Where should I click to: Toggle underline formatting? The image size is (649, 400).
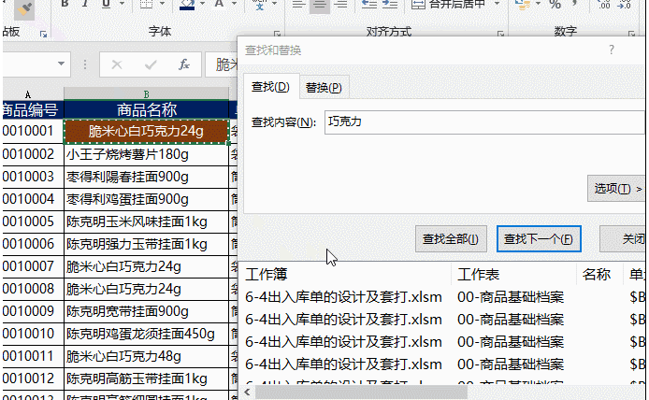[x=106, y=4]
